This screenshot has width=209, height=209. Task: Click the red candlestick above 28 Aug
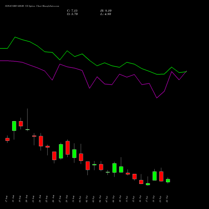click(x=68, y=148)
